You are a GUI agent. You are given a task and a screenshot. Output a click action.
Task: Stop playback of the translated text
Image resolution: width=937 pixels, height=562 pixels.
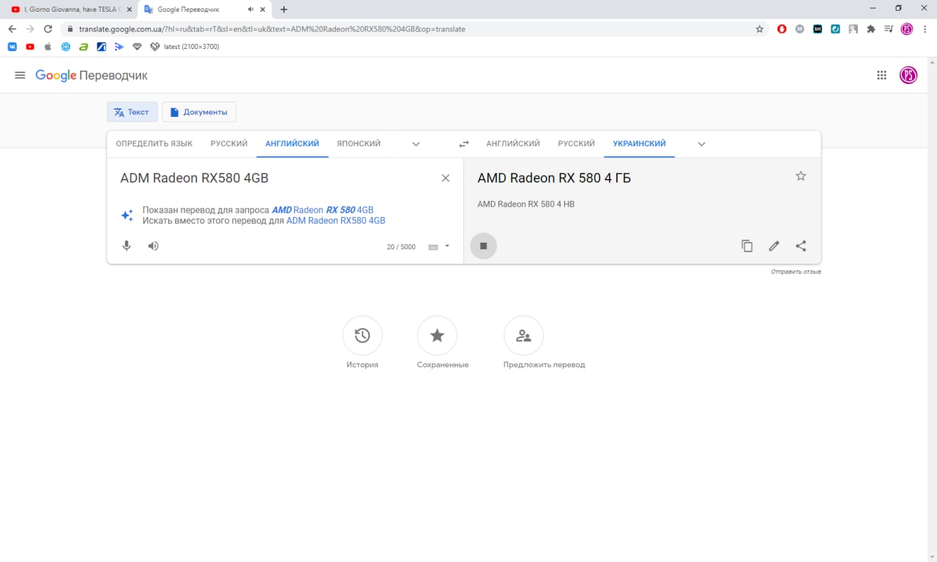(x=483, y=246)
